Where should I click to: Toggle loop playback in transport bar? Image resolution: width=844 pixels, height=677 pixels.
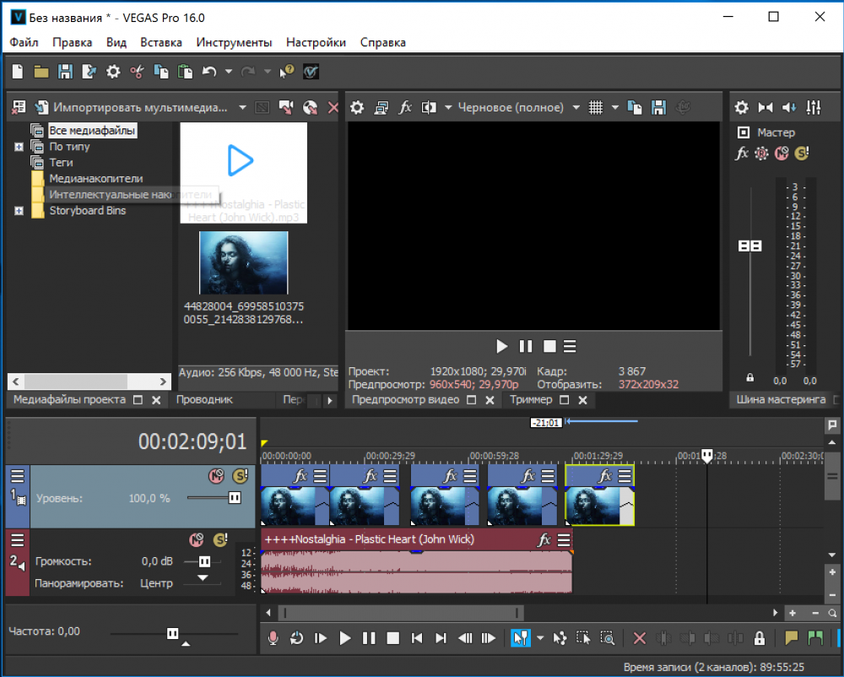pyautogui.click(x=296, y=638)
